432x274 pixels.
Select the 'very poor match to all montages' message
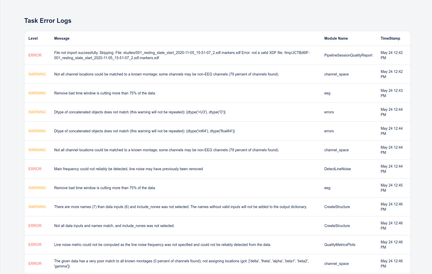pyautogui.click(x=181, y=264)
